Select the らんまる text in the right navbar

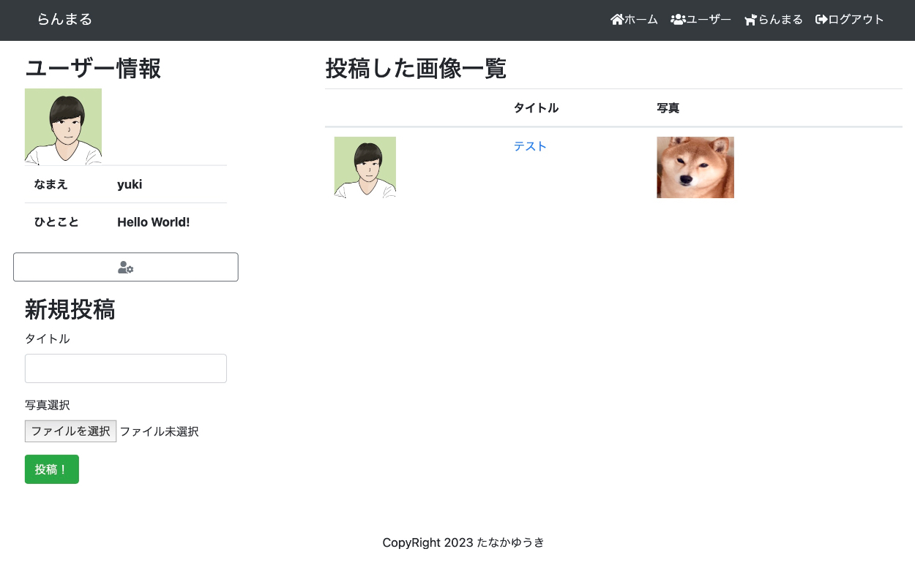click(x=780, y=20)
